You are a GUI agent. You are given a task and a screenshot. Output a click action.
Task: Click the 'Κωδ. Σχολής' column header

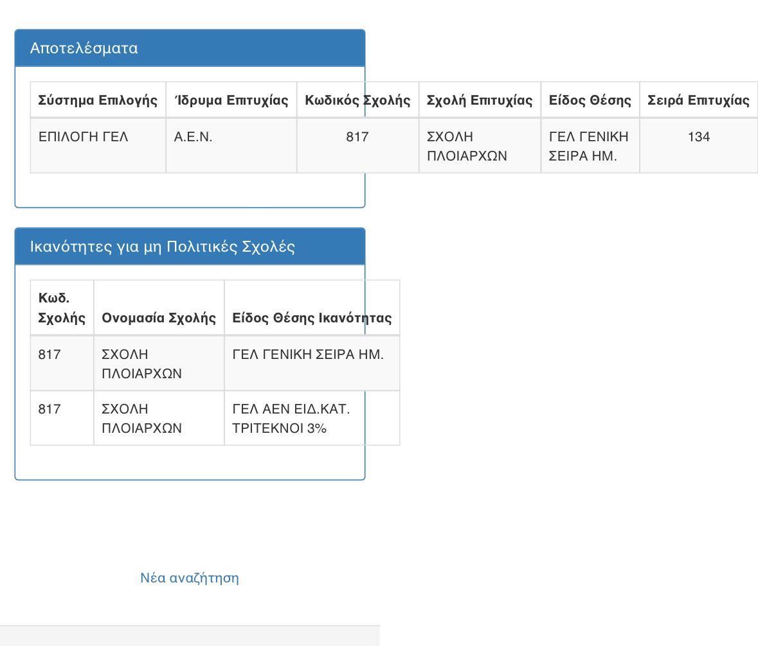click(62, 308)
